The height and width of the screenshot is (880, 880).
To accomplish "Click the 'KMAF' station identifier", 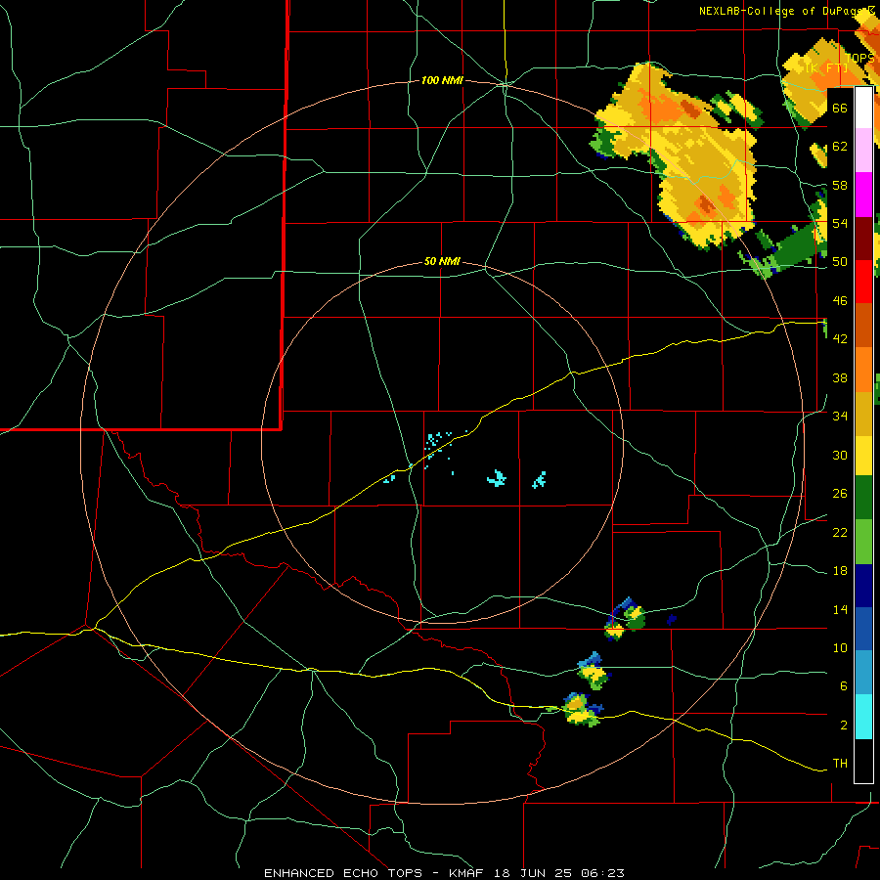I will 468,873.
